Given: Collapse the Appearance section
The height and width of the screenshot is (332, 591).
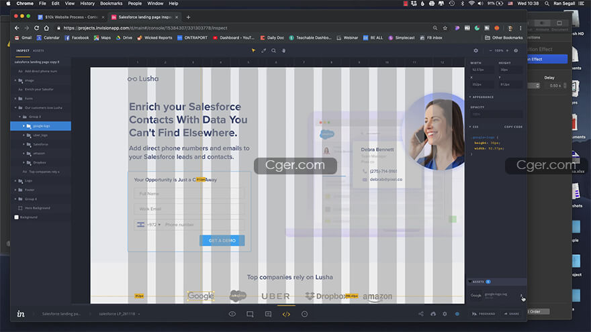Looking at the screenshot, I should pos(470,97).
